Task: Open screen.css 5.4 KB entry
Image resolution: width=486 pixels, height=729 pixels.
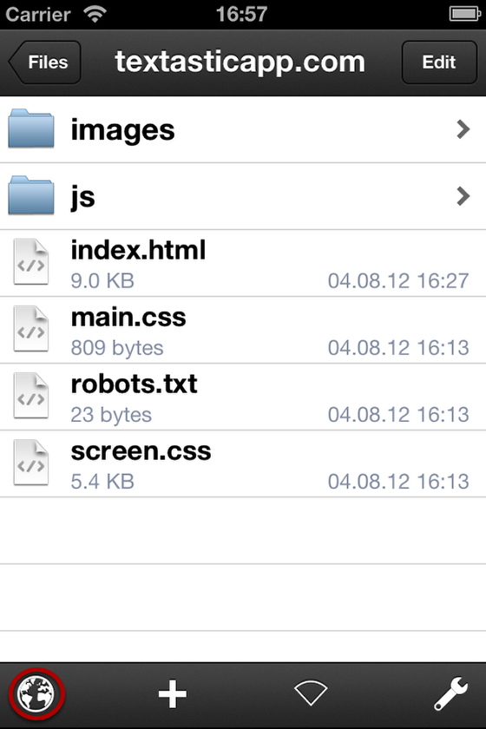Action: pos(243,464)
